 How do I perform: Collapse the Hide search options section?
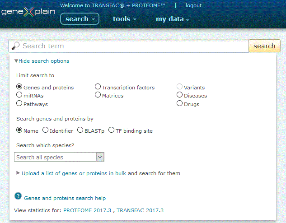pyautogui.click(x=42, y=61)
